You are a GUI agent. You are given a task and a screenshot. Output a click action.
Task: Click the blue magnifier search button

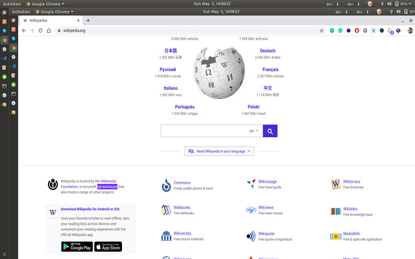[x=270, y=131]
